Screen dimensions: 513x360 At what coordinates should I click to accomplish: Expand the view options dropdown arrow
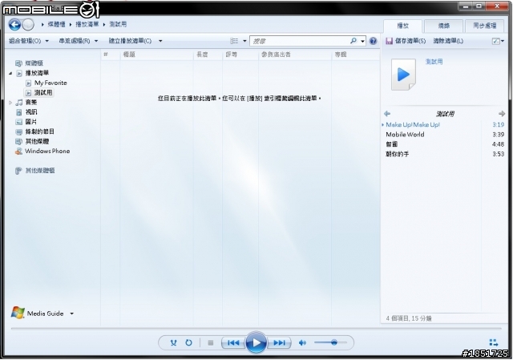pyautogui.click(x=244, y=41)
